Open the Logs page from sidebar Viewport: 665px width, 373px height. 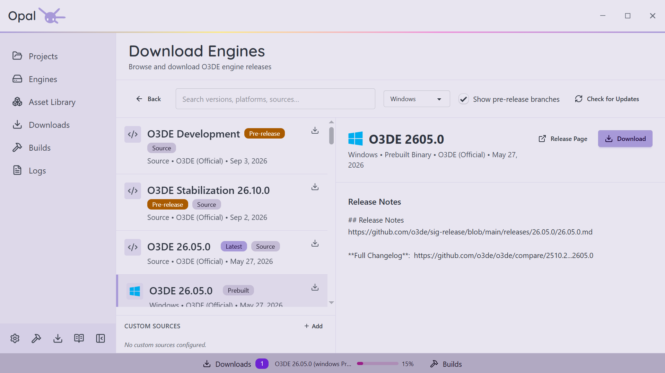29,170
